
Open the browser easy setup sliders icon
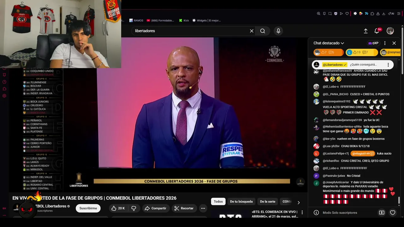tap(399, 14)
